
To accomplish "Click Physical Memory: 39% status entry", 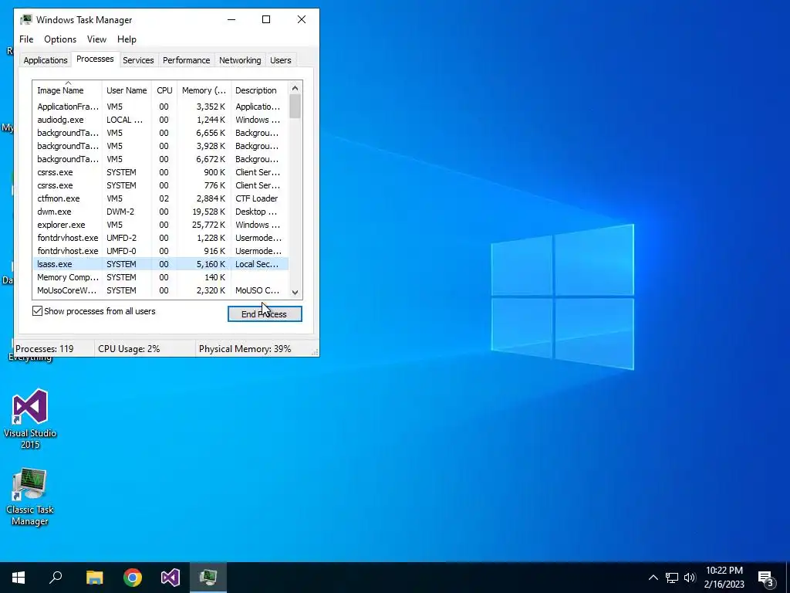I will [245, 348].
